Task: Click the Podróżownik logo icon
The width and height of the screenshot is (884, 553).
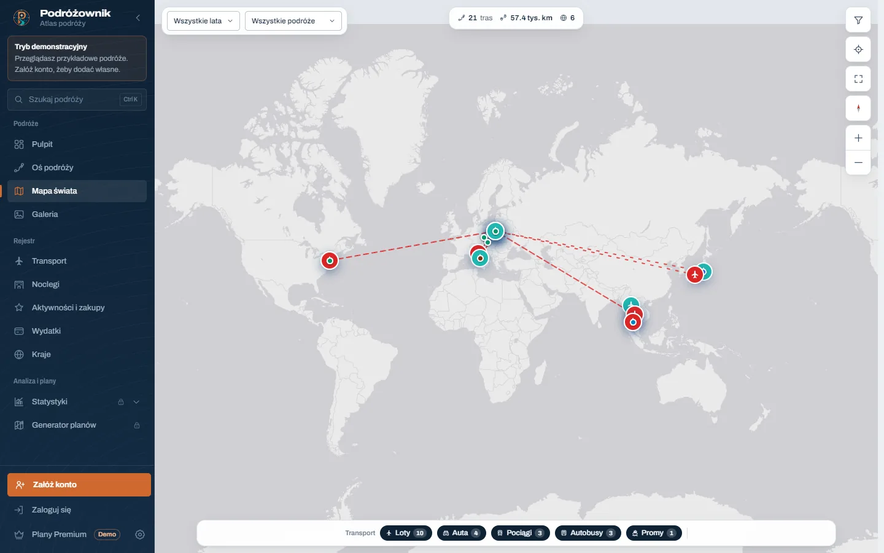Action: click(21, 18)
